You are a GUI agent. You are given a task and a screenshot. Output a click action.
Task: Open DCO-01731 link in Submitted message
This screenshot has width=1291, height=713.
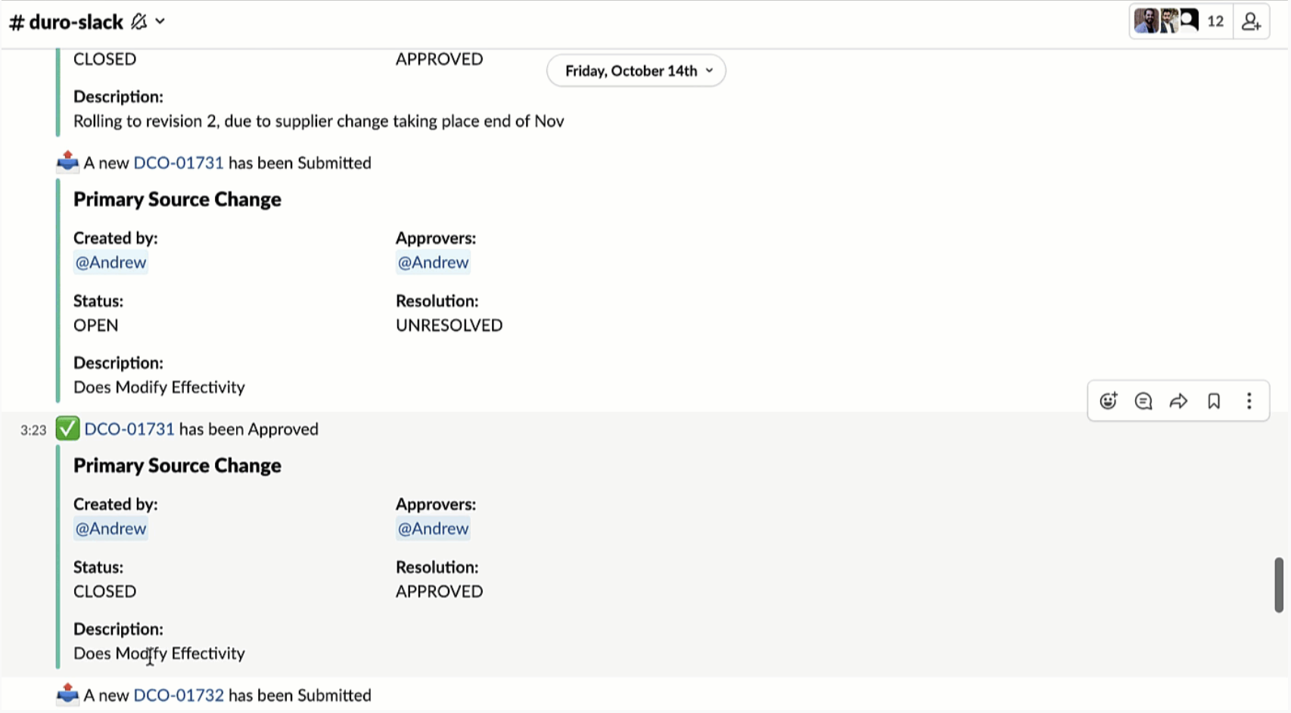179,163
